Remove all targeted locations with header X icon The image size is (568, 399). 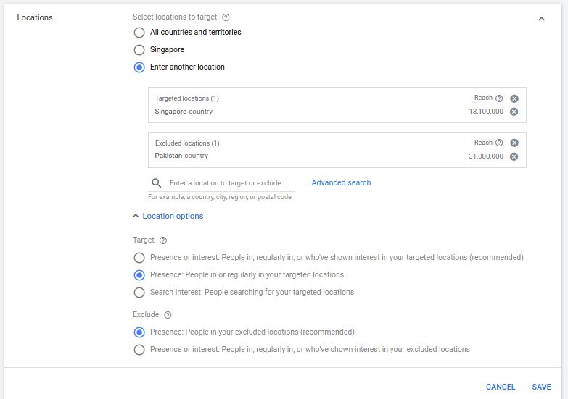tap(514, 98)
